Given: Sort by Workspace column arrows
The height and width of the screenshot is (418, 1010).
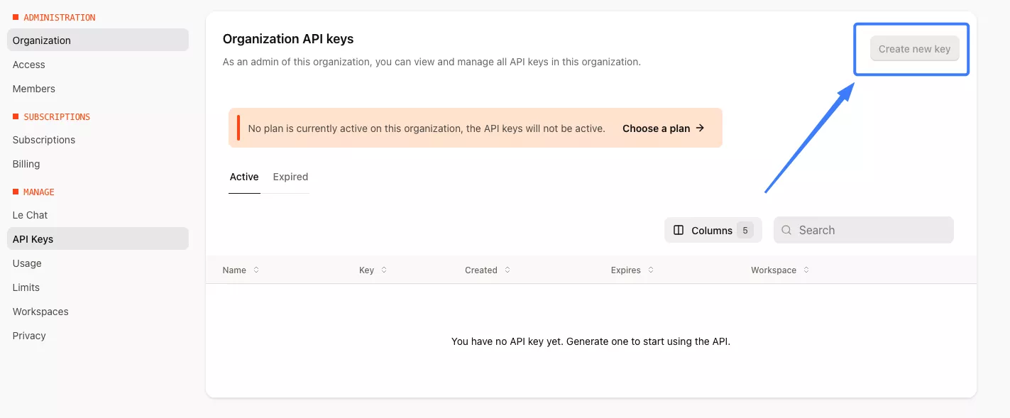Looking at the screenshot, I should coord(806,270).
